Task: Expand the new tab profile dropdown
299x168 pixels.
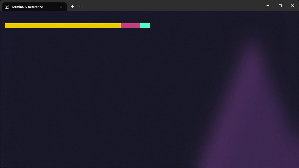Action: coord(80,7)
